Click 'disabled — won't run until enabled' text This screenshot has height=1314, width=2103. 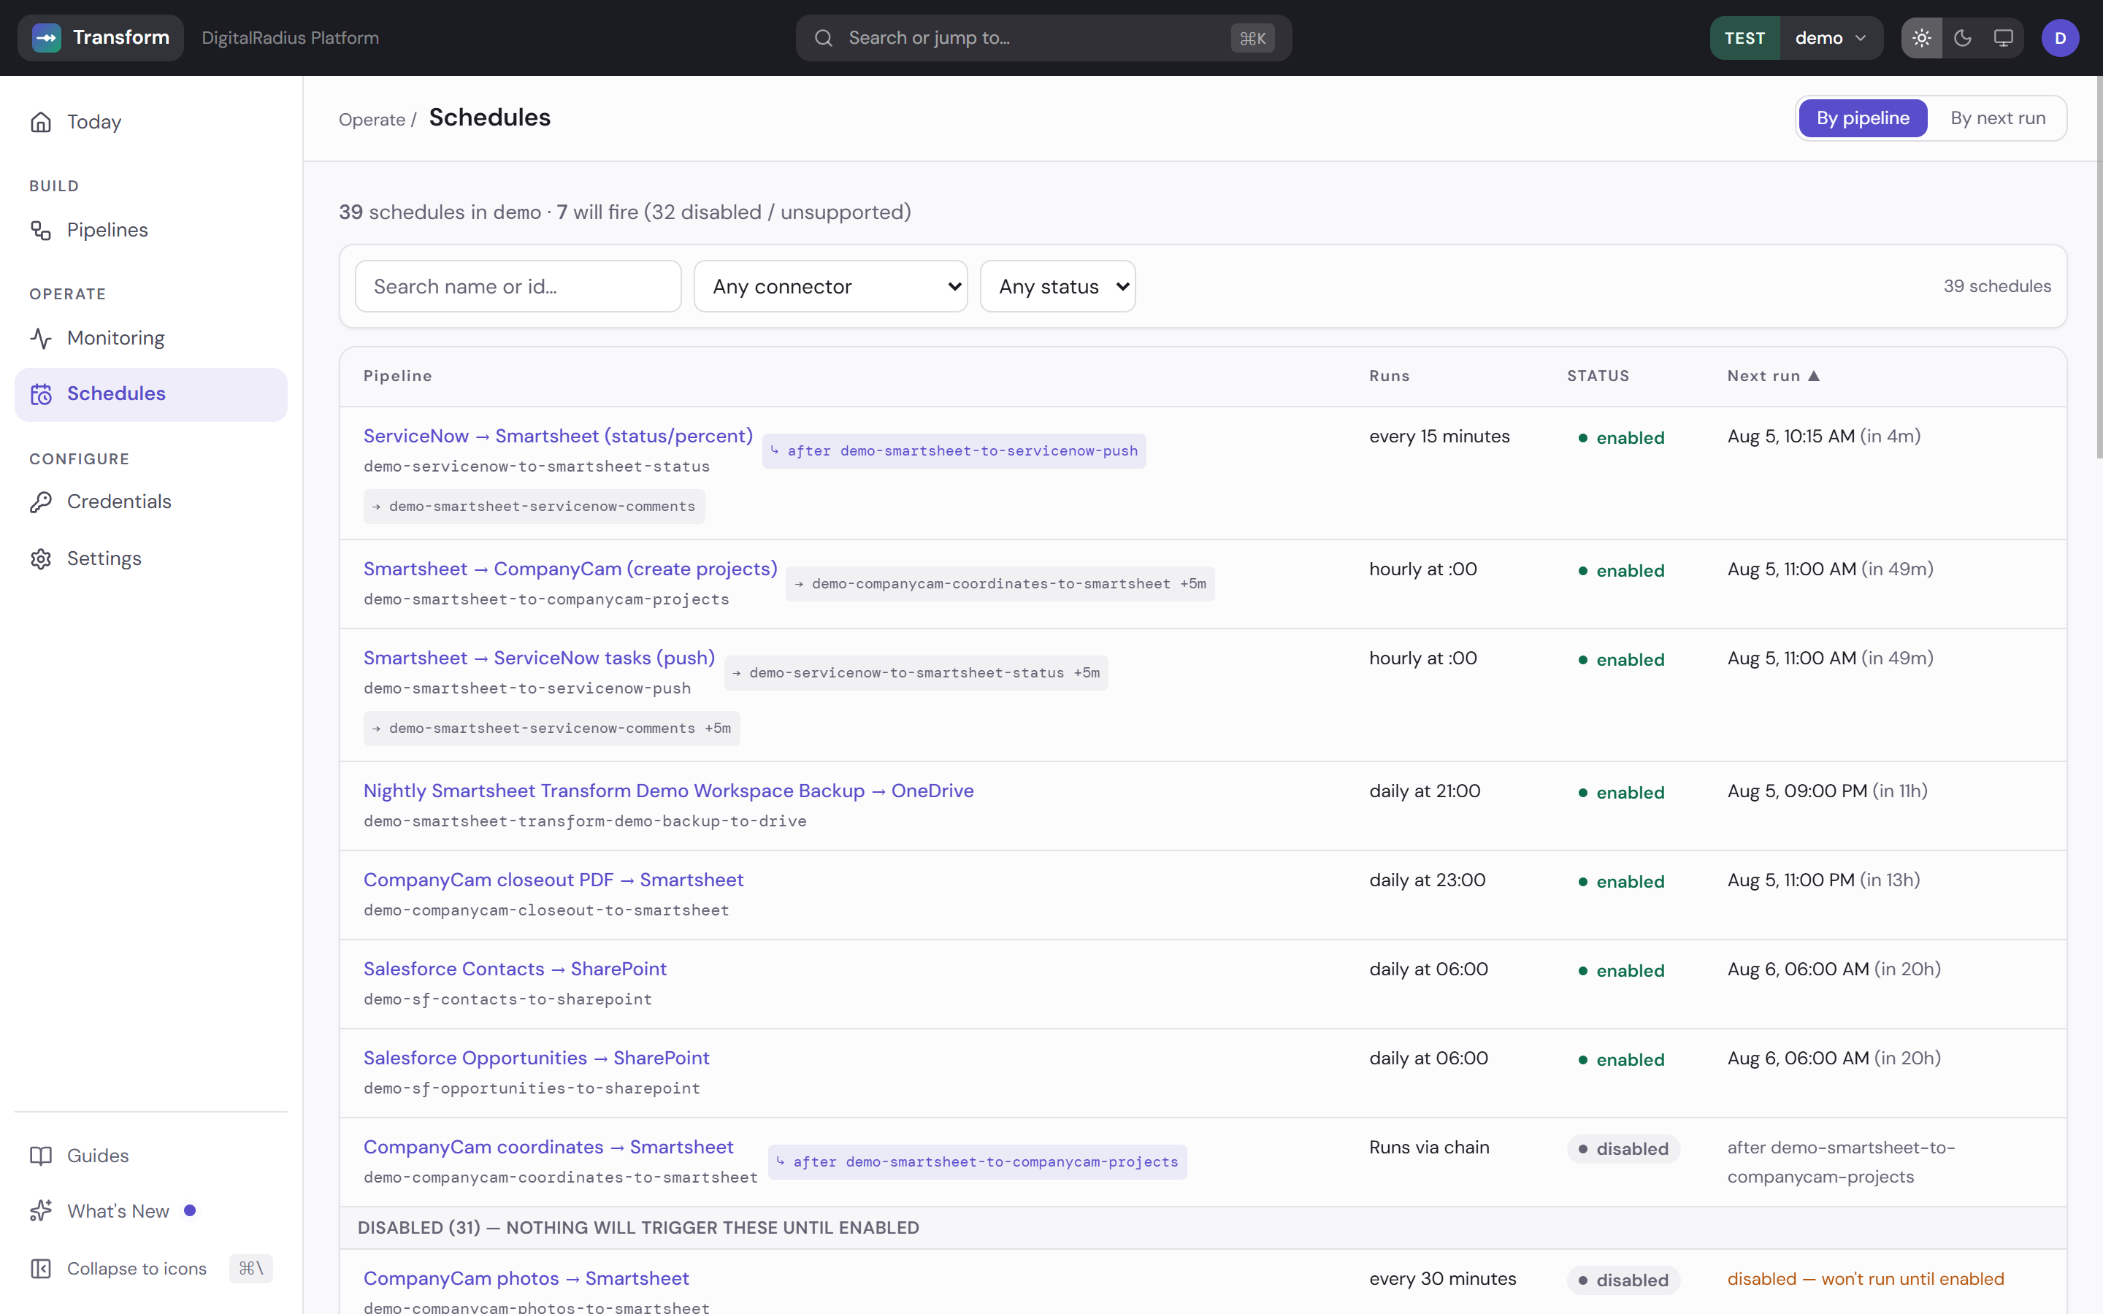click(1866, 1278)
